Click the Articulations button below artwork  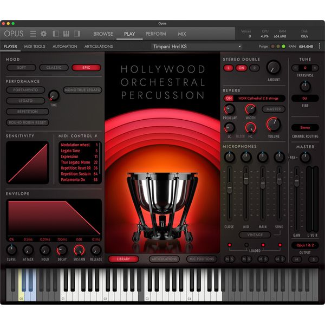point(164,259)
